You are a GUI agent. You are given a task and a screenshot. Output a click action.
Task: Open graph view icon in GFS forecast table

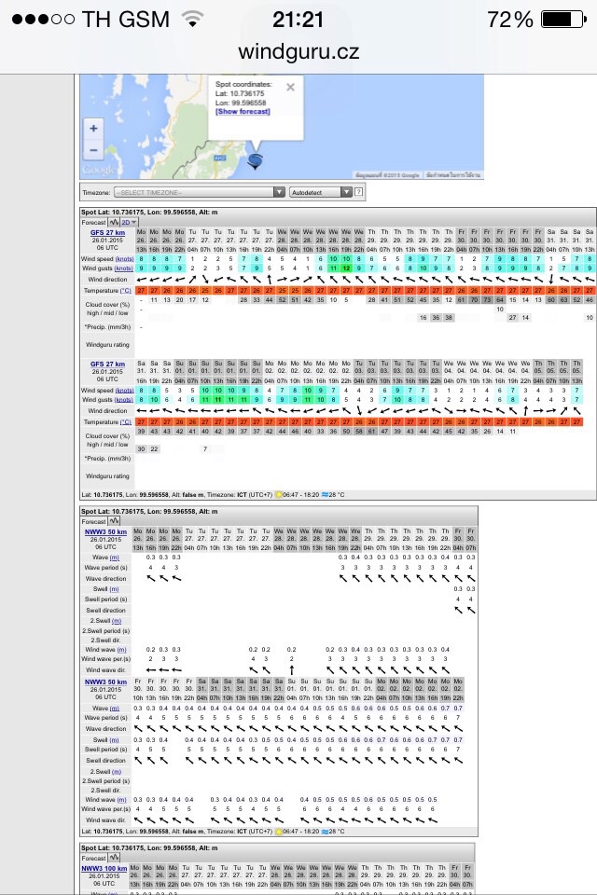pyautogui.click(x=114, y=222)
